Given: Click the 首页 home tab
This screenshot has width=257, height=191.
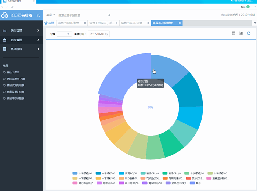Looking at the screenshot, I should tap(49, 23).
